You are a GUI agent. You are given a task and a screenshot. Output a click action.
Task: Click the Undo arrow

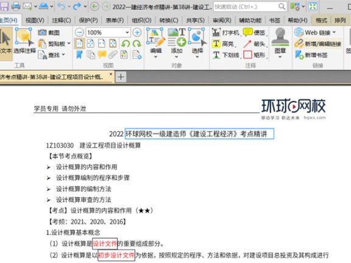61,7
